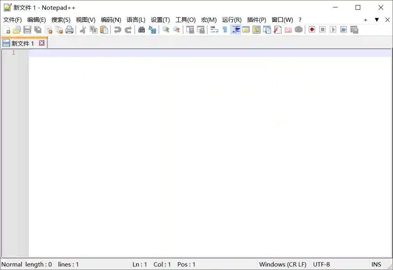Image resolution: width=393 pixels, height=270 pixels.
Task: Click the New file toolbar icon
Action: [x=7, y=30]
